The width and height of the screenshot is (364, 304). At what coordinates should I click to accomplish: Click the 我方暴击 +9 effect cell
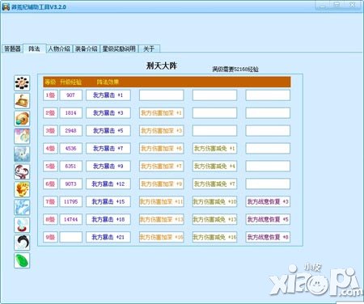pos(108,167)
